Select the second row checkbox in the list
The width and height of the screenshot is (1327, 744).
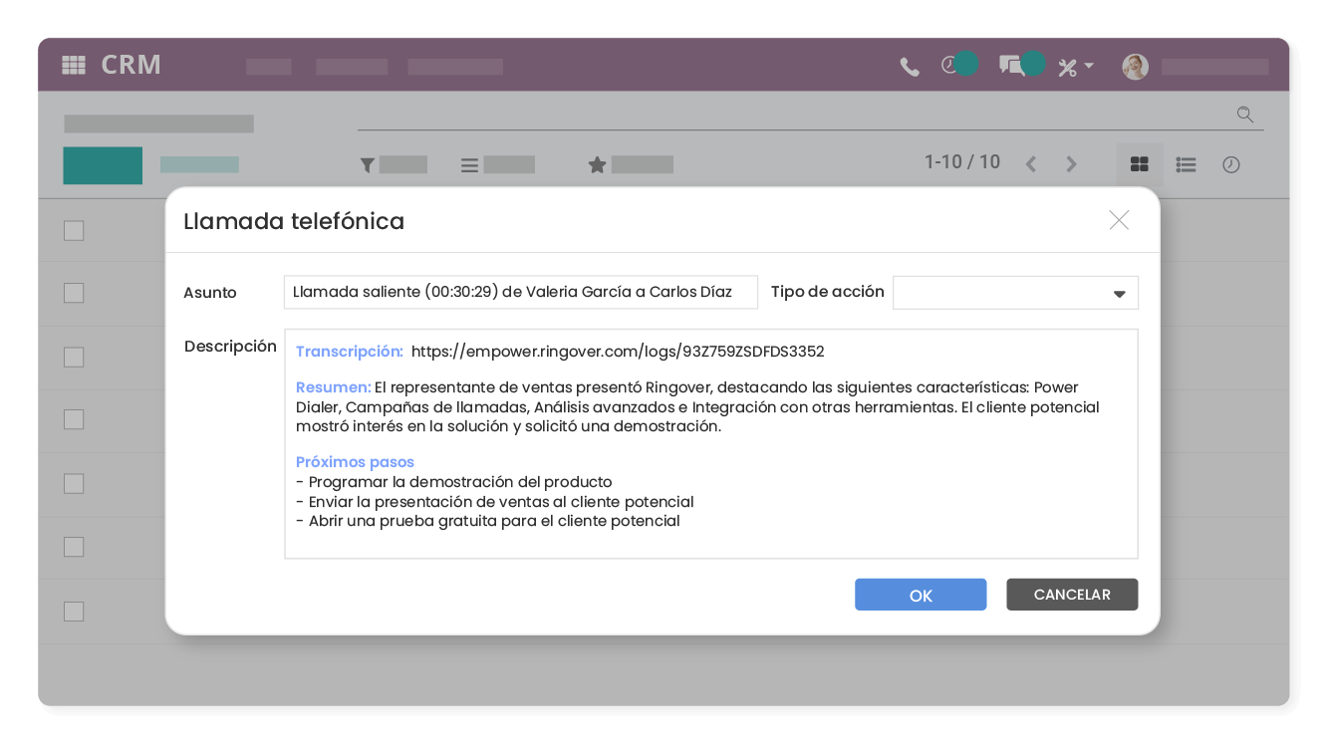coord(74,294)
